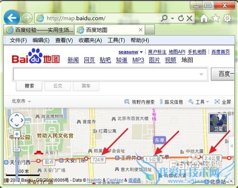Expand the 工具 tools dropdown

pyautogui.click(x=198, y=102)
